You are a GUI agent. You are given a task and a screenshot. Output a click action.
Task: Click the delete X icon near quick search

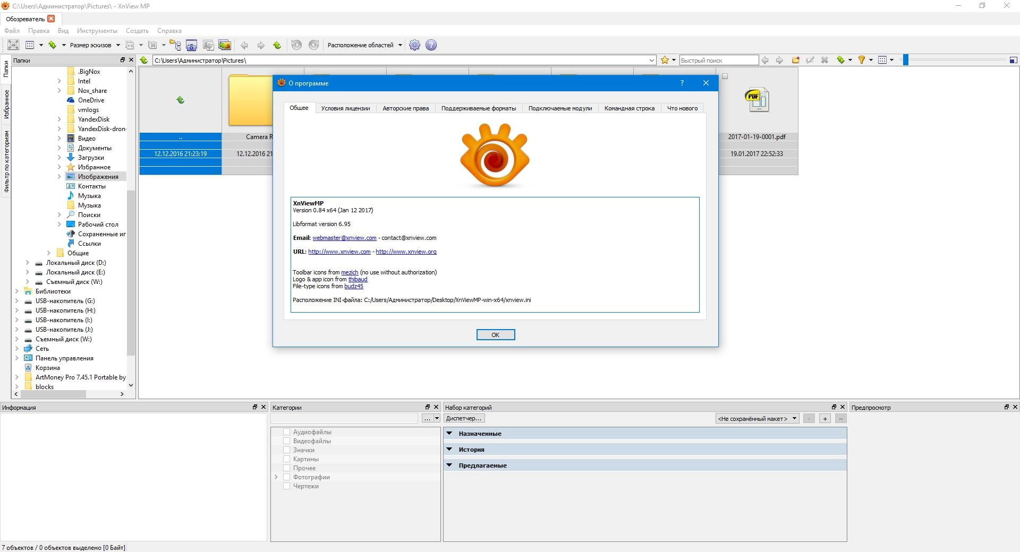pos(824,60)
